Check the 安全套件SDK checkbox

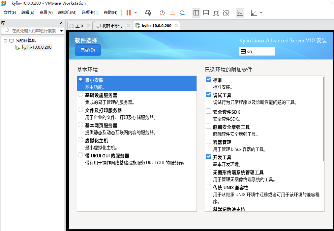point(208,111)
